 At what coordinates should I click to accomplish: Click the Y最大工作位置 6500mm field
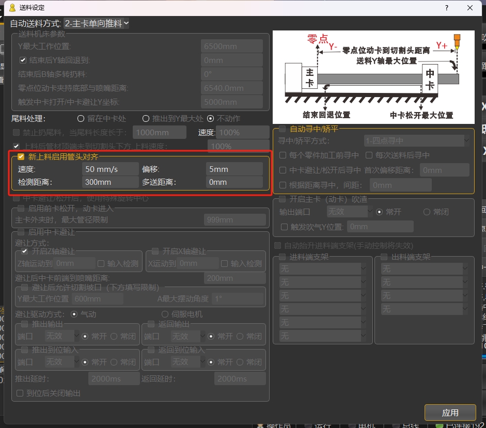231,46
